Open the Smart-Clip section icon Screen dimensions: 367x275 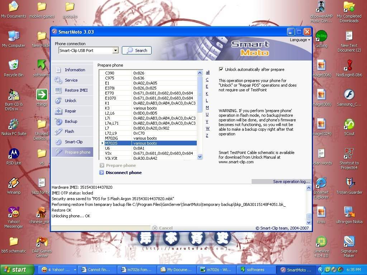pyautogui.click(x=58, y=142)
